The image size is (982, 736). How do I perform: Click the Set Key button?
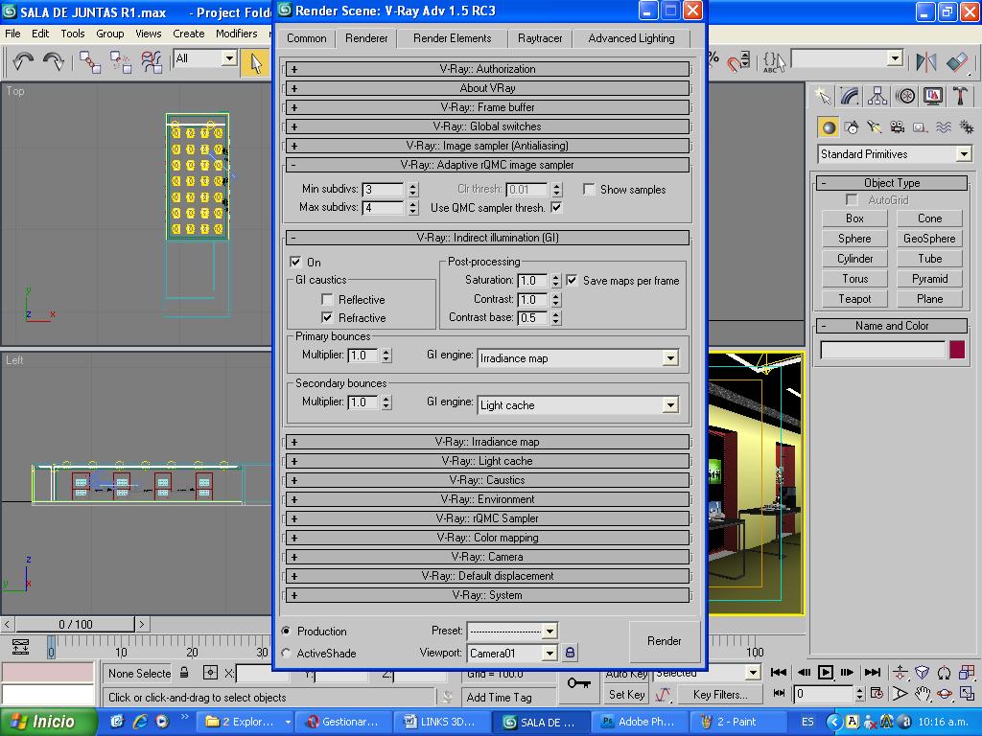tap(626, 694)
